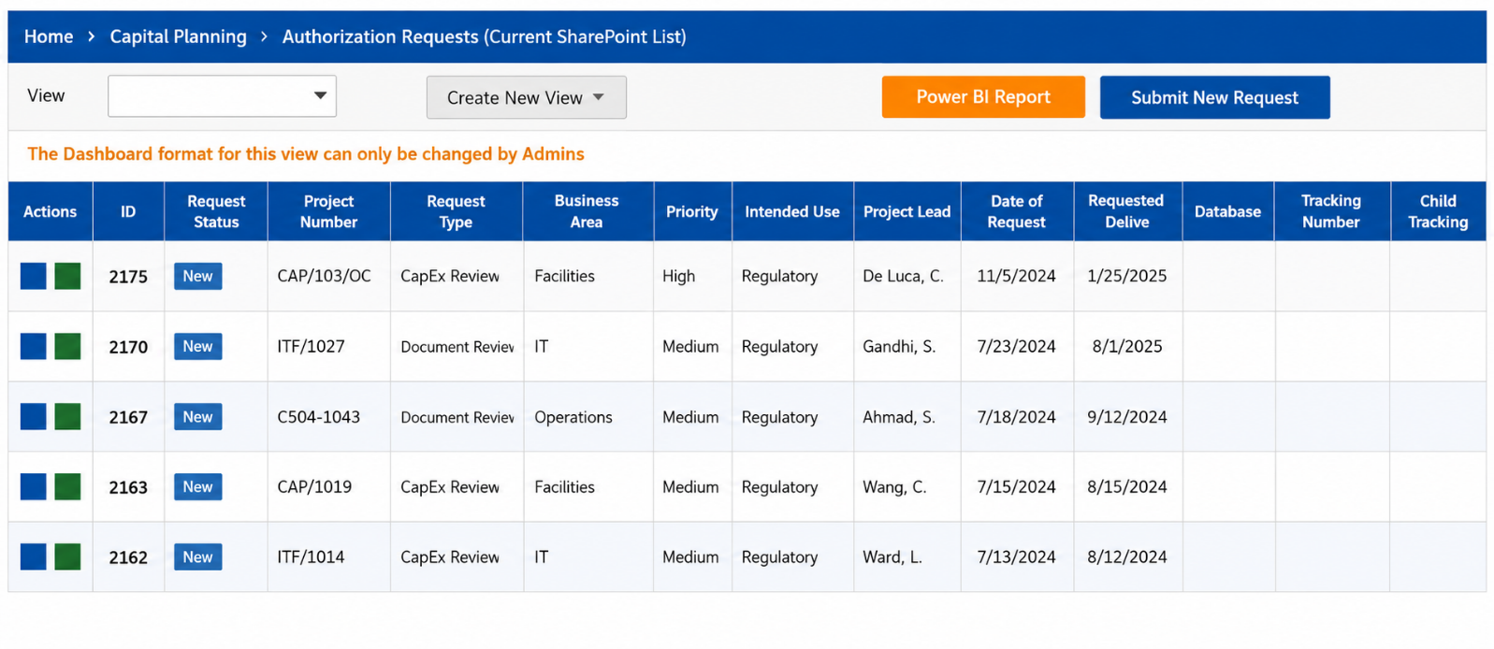Select ID 2175 cell

pyautogui.click(x=128, y=277)
